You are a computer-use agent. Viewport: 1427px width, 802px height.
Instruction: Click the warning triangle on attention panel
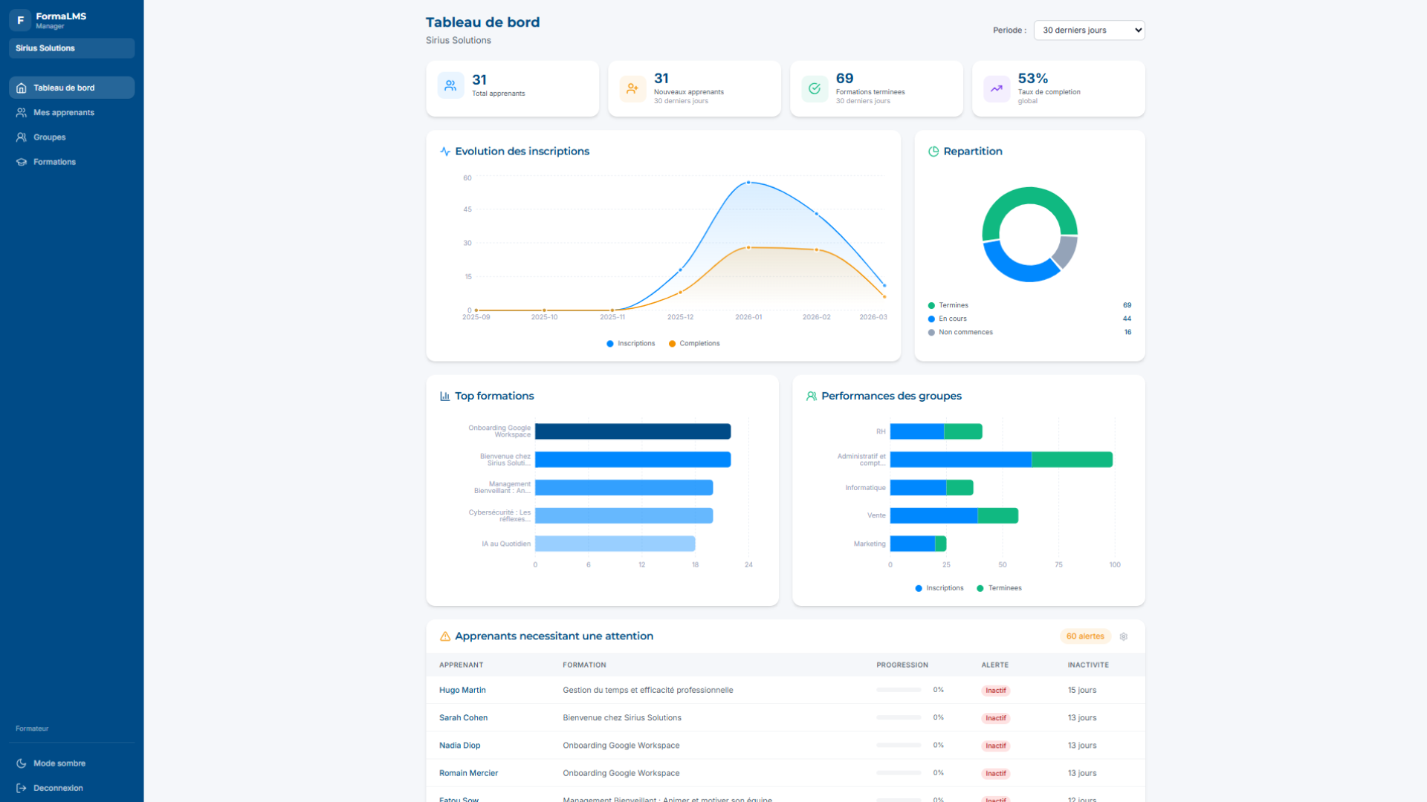click(444, 636)
